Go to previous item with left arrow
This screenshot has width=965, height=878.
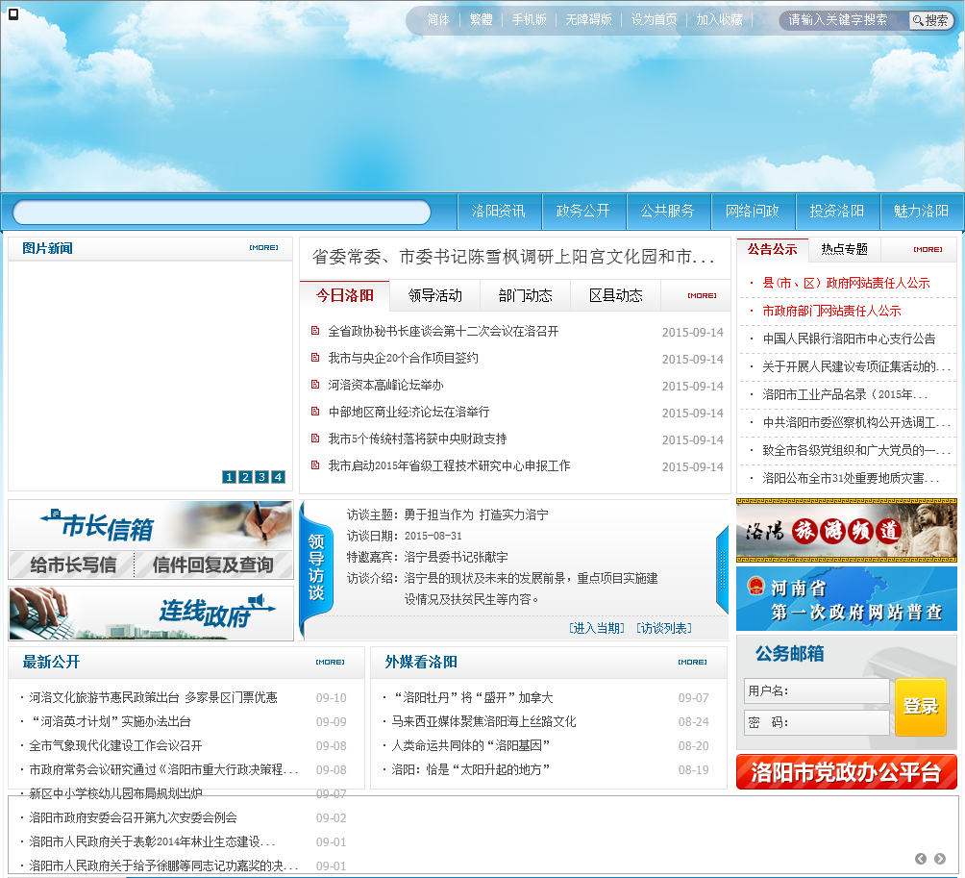[x=921, y=859]
